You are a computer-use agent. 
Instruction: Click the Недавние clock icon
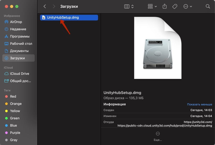(x=6, y=29)
